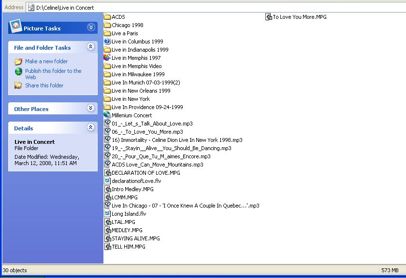Select the Live in New York folder icon
The width and height of the screenshot is (406, 278).
(107, 99)
